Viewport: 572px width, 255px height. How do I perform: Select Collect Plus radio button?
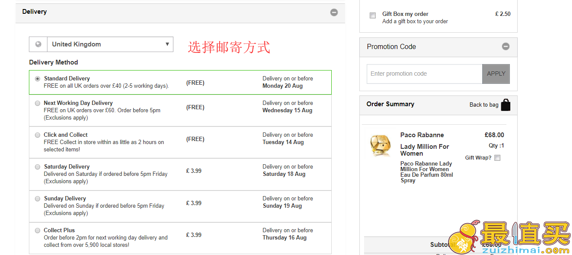38,230
